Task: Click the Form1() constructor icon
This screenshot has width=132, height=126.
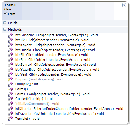Action: tap(11, 89)
